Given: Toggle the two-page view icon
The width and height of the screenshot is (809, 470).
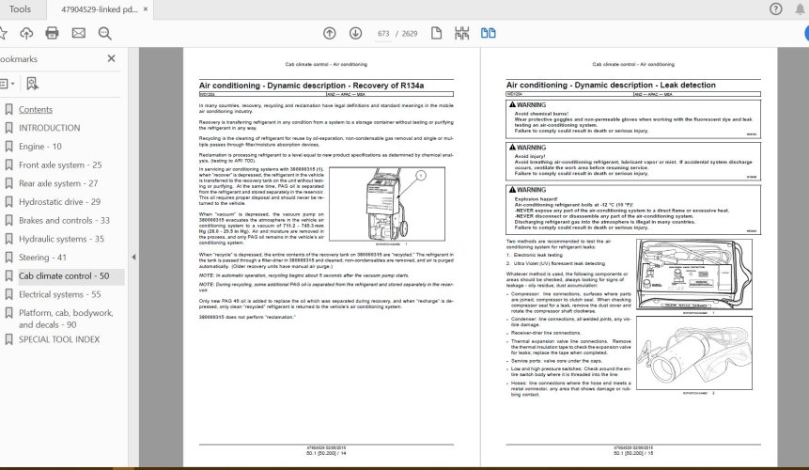Looking at the screenshot, I should (488, 34).
